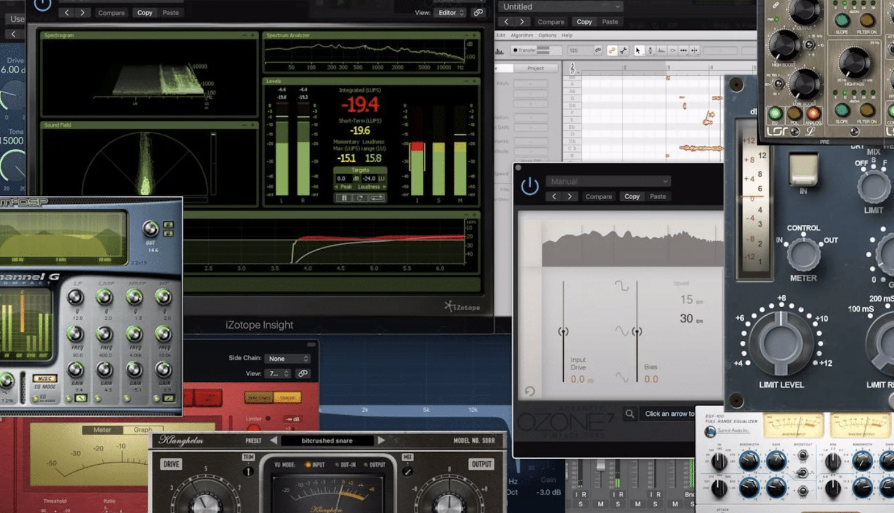The width and height of the screenshot is (894, 513).
Task: Click the link icon beside compressor View dropdown
Action: point(303,373)
